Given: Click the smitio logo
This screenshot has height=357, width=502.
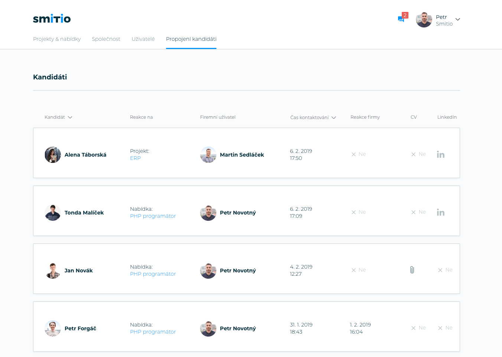Looking at the screenshot, I should click(52, 19).
